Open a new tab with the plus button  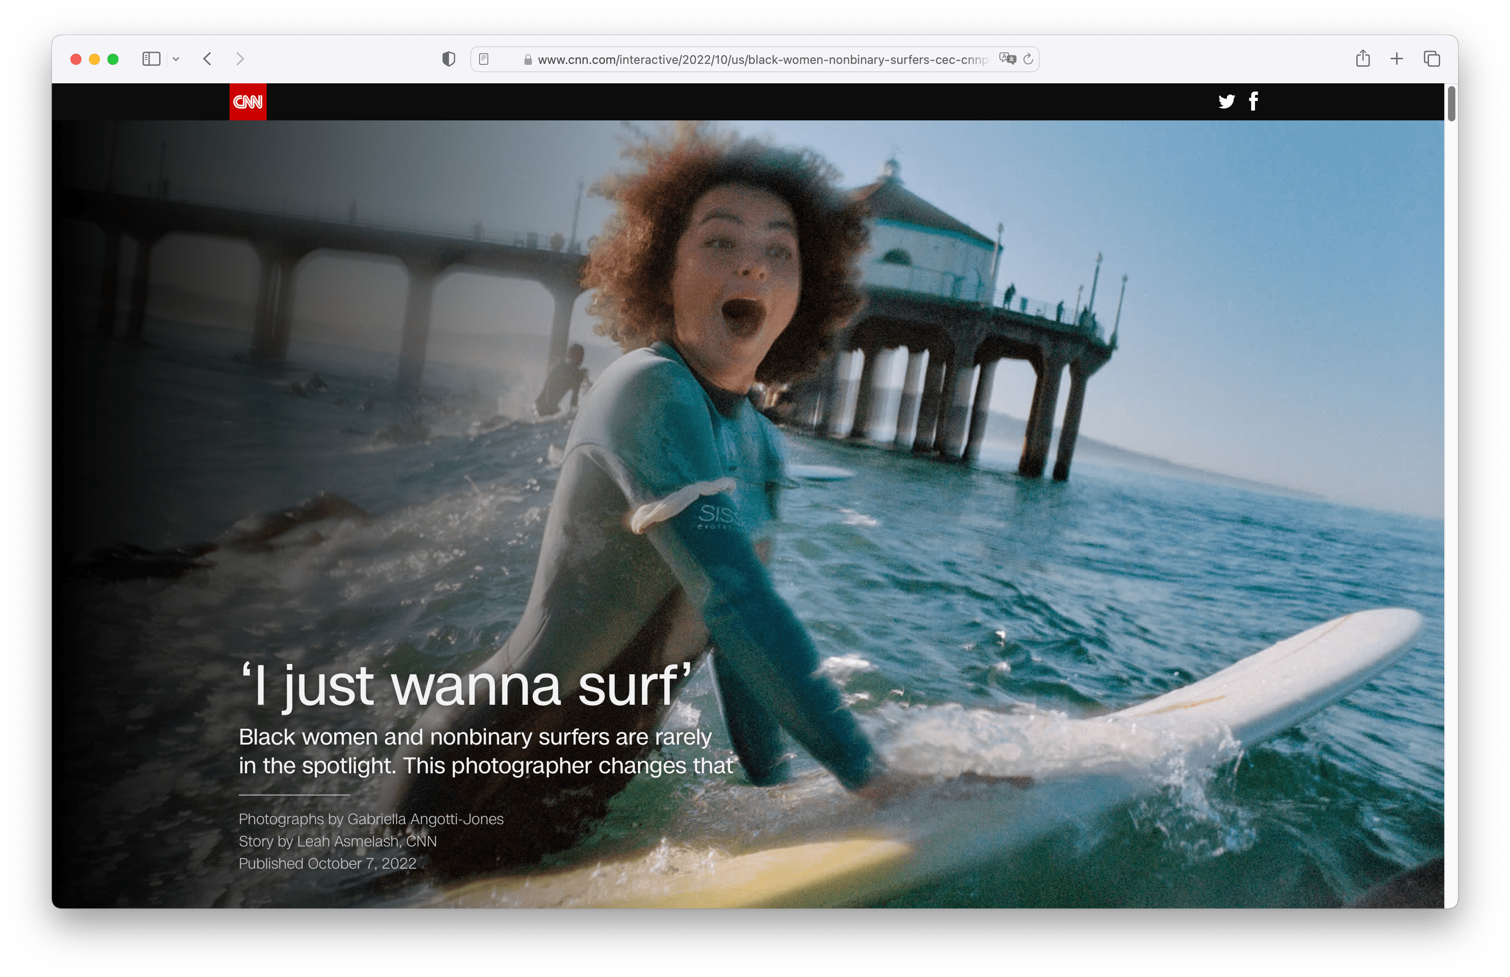pos(1397,59)
